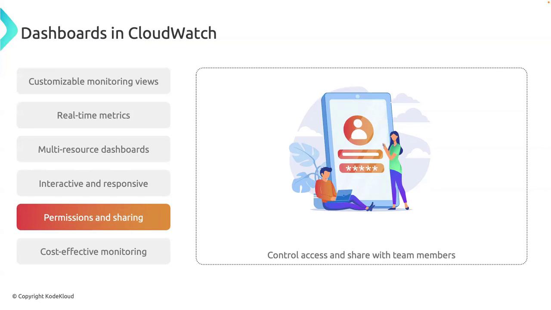Click the small orange dot at top-right corner
Image resolution: width=551 pixels, height=310 pixels.
point(549,2)
